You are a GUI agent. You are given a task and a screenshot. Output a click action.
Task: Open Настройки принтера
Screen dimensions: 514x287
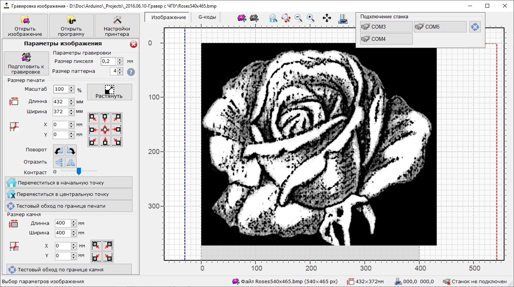(117, 25)
